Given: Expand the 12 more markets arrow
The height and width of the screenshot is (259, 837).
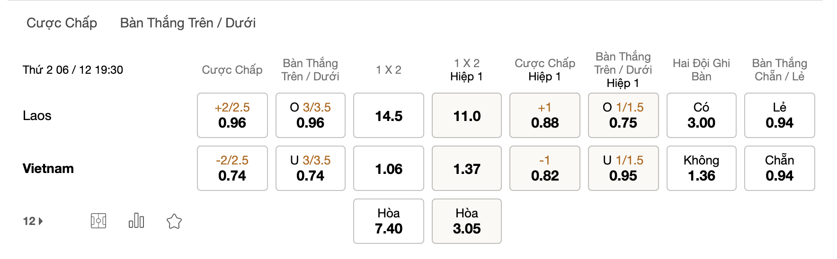Looking at the screenshot, I should (33, 221).
